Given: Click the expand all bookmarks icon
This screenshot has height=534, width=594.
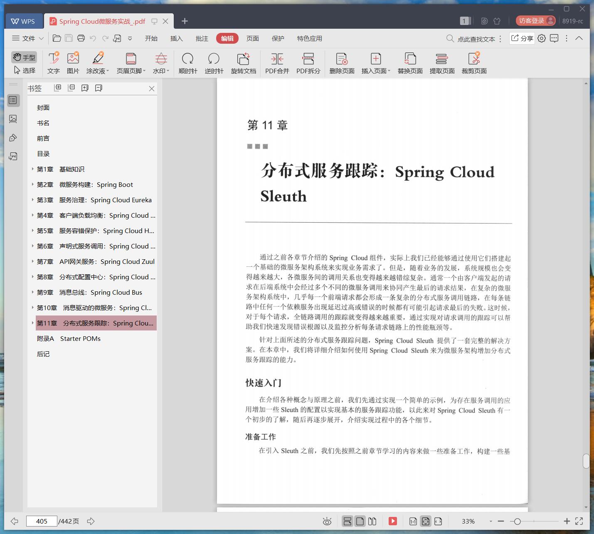Looking at the screenshot, I should 58,88.
